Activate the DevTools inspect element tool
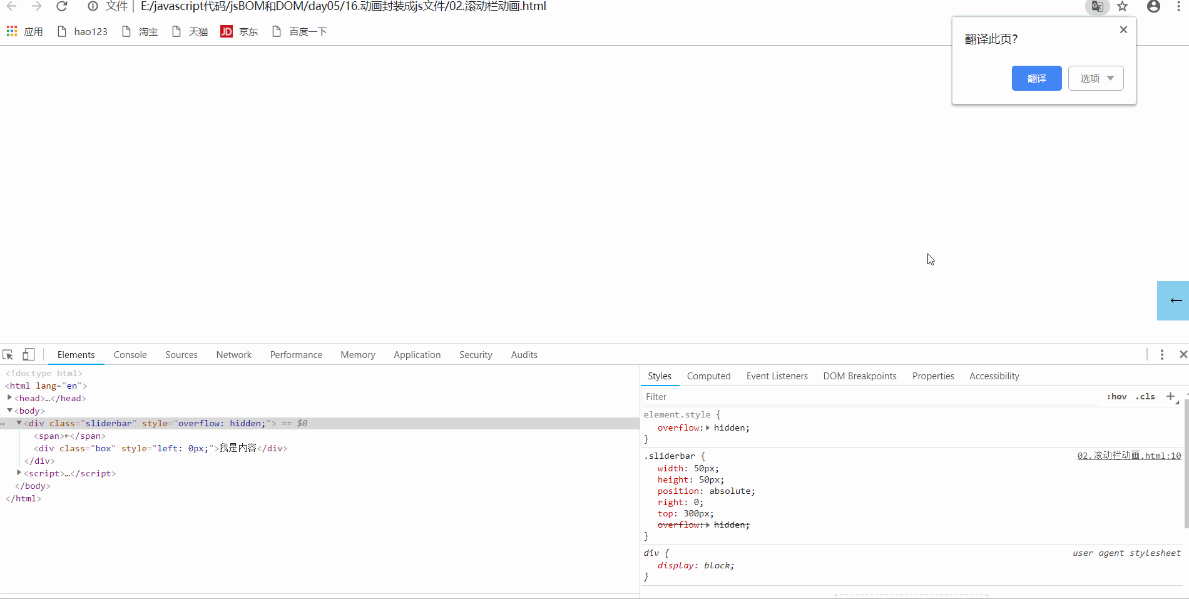The width and height of the screenshot is (1189, 599). (x=8, y=355)
